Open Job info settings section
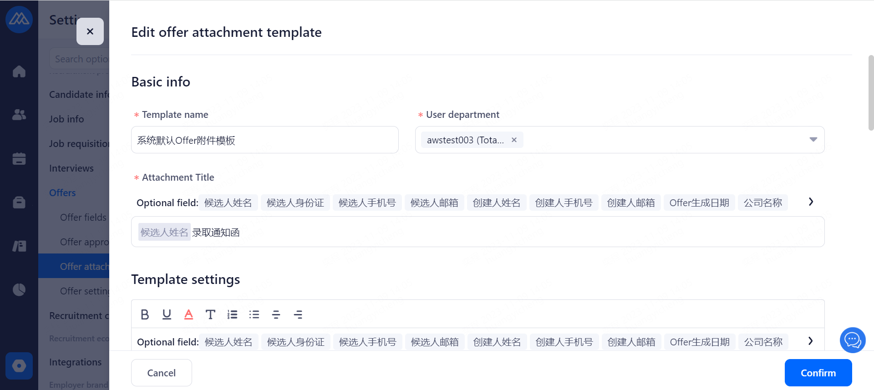The image size is (874, 390). coord(66,119)
